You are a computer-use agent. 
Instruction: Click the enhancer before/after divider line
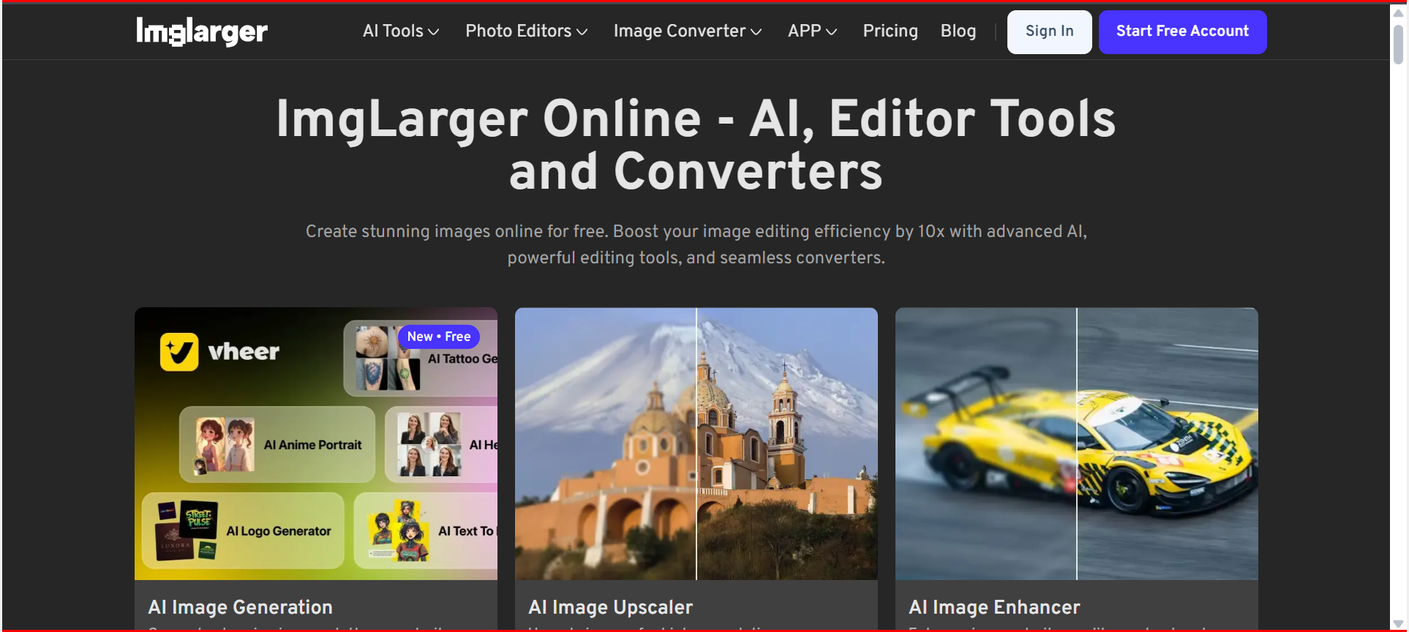tap(1077, 443)
